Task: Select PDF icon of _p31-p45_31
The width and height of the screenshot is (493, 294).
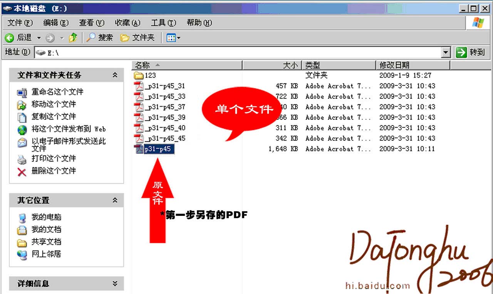Action: click(139, 86)
